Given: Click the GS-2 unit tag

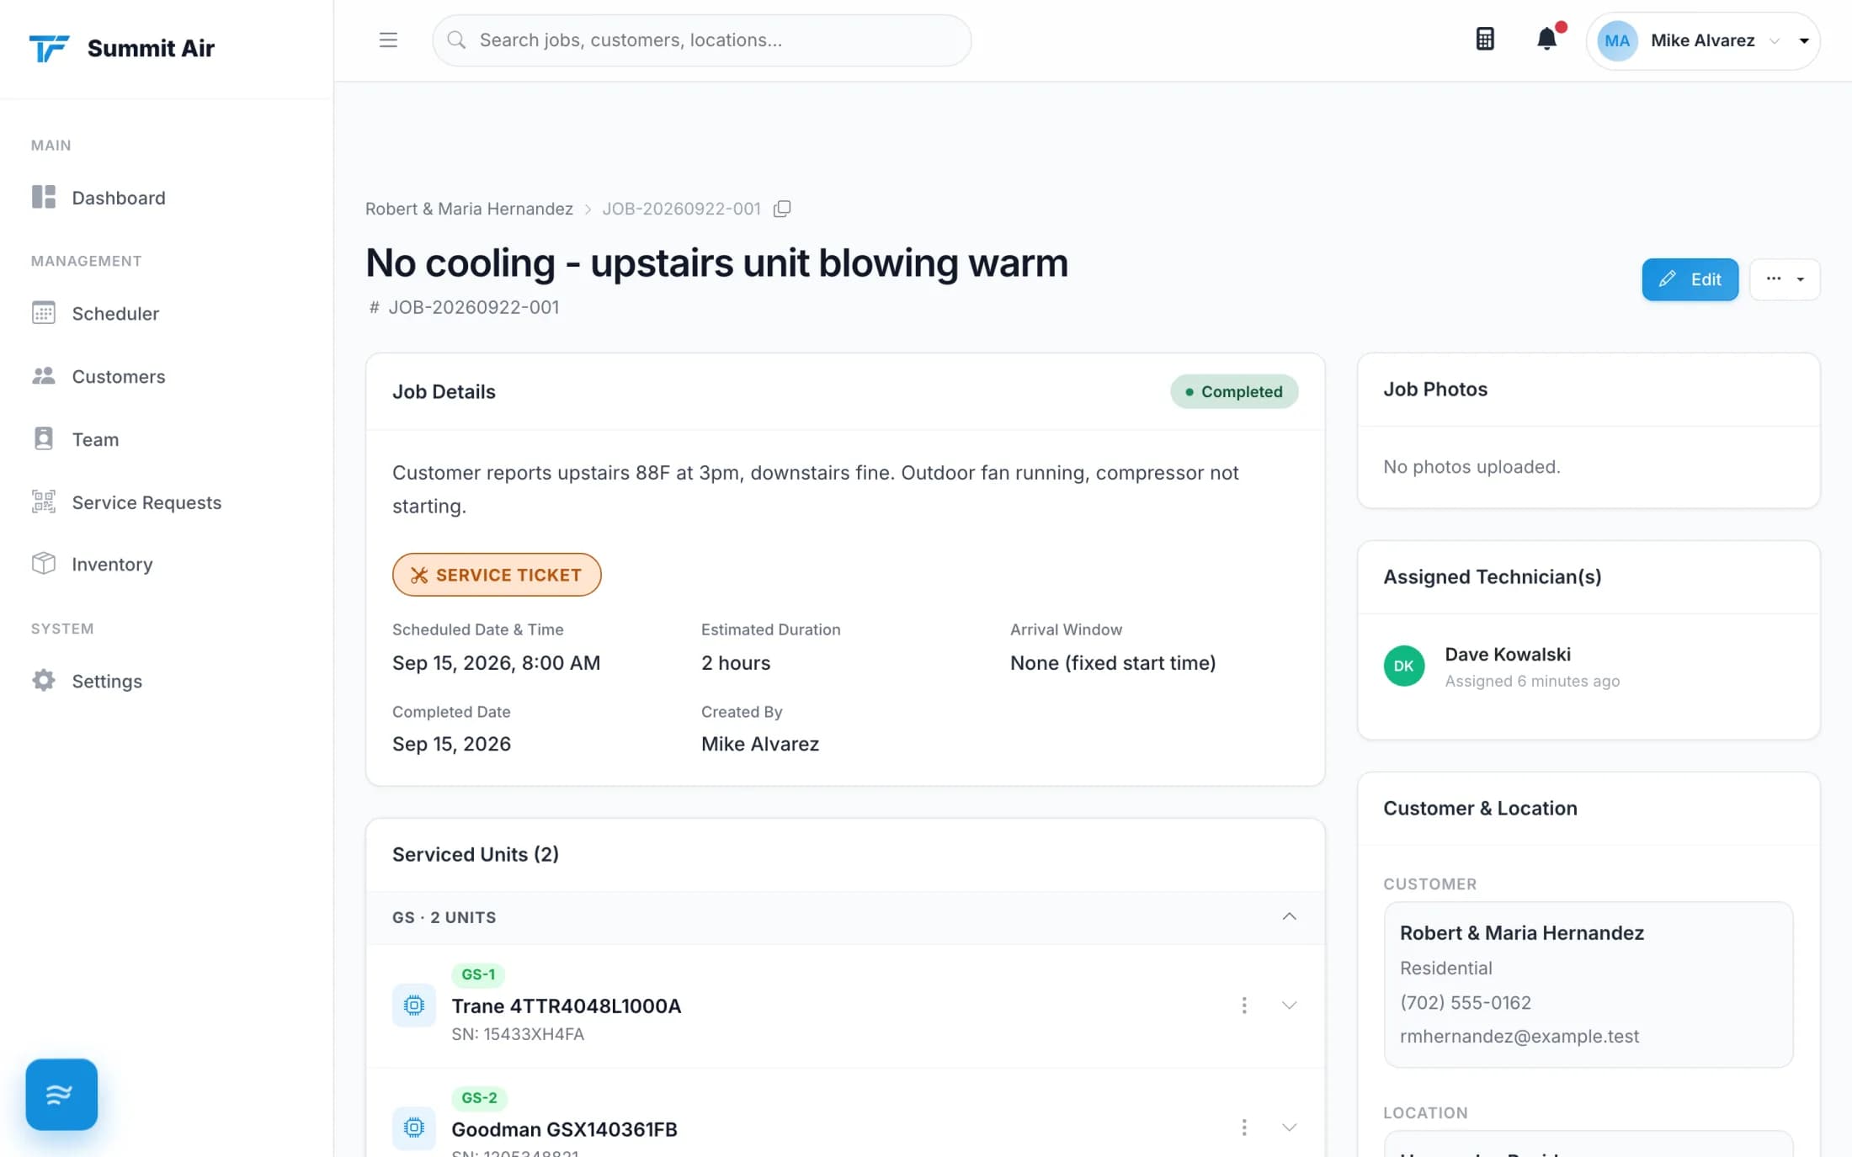Looking at the screenshot, I should (479, 1097).
